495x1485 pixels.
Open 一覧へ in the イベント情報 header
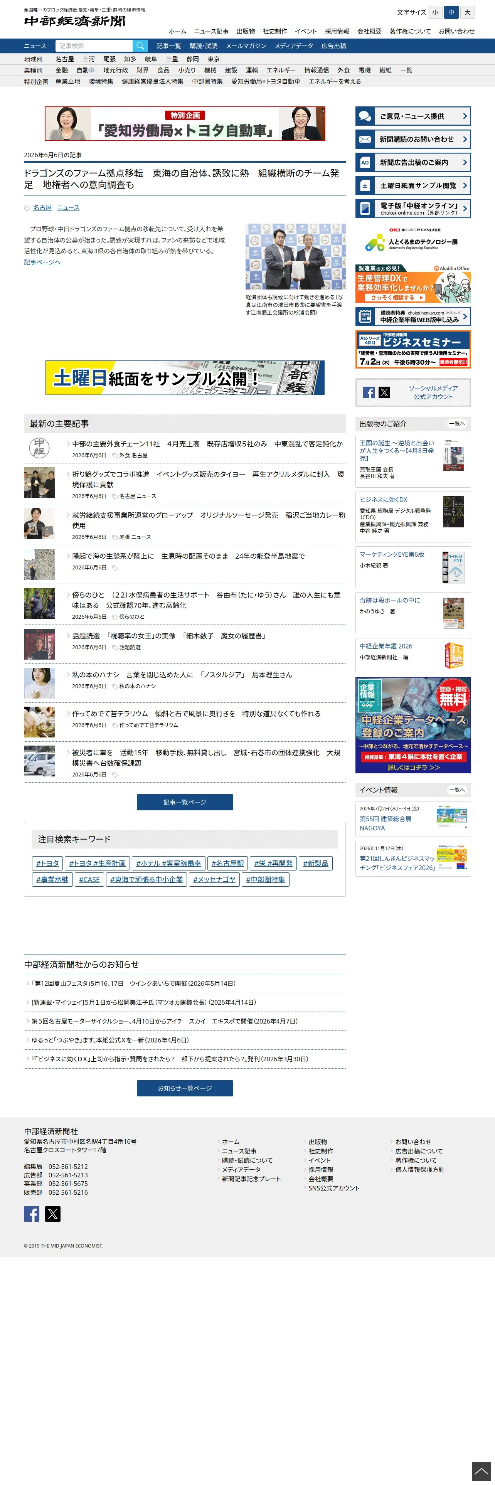click(x=456, y=790)
